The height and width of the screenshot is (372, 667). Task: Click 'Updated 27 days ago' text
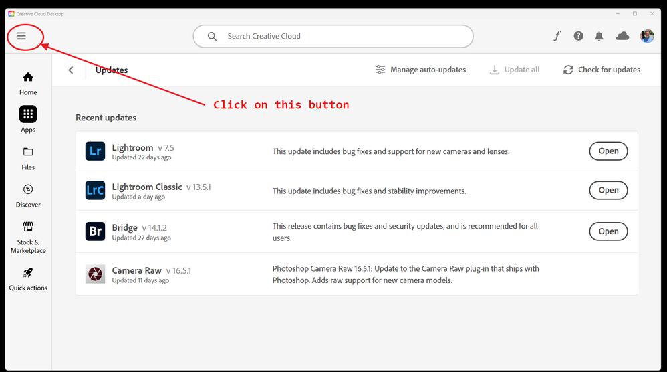(142, 238)
